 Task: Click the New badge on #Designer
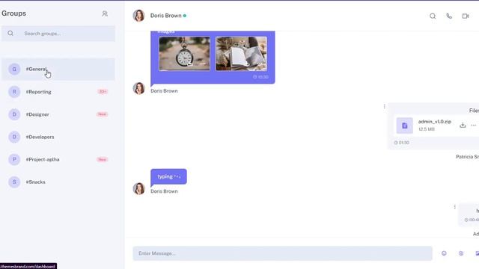[x=102, y=114]
